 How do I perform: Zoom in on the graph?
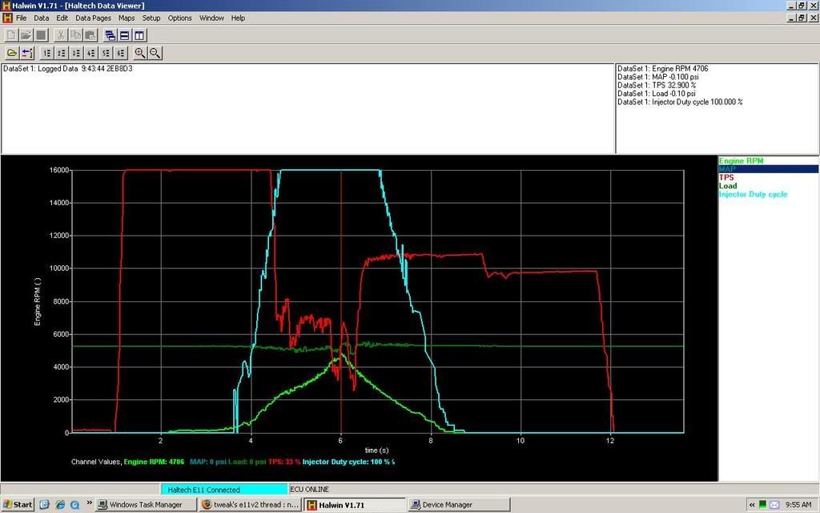(140, 53)
